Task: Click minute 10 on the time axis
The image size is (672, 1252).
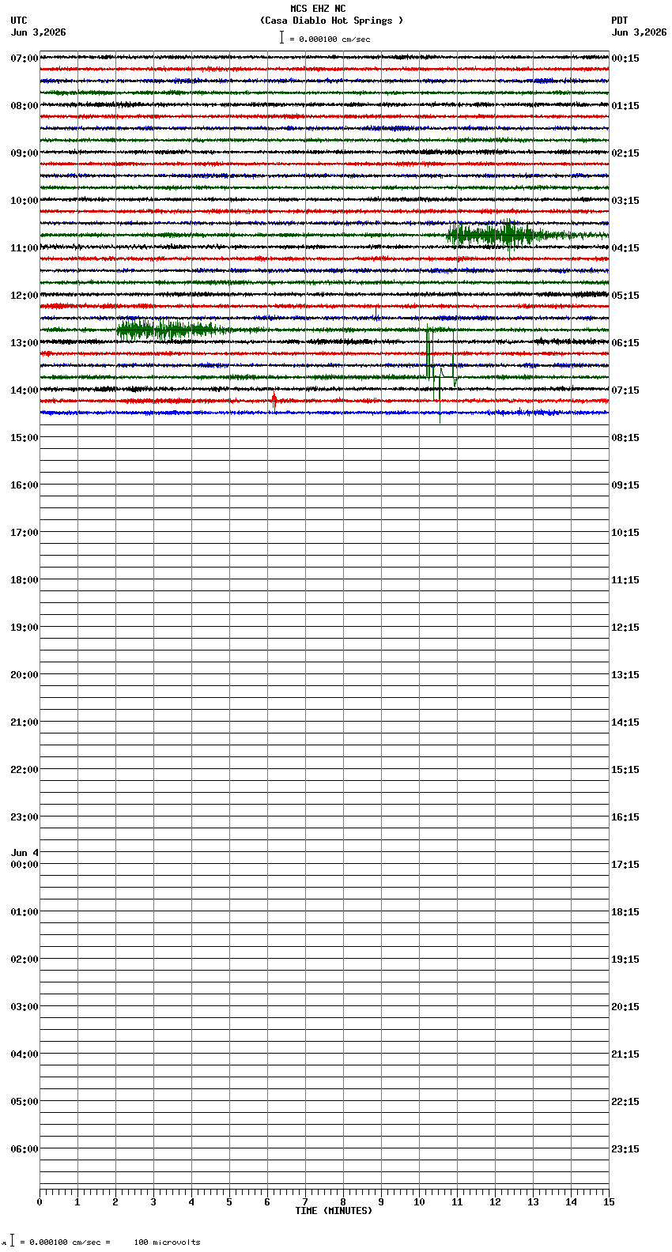Action: 419,1202
